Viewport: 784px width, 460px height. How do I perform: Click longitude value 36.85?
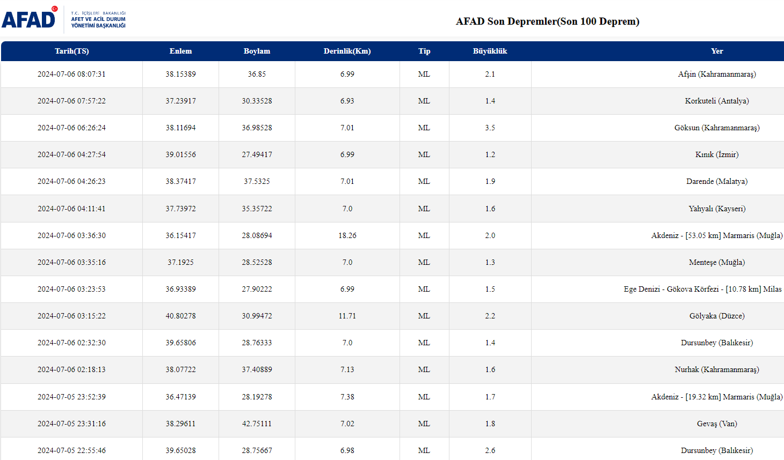click(x=257, y=74)
